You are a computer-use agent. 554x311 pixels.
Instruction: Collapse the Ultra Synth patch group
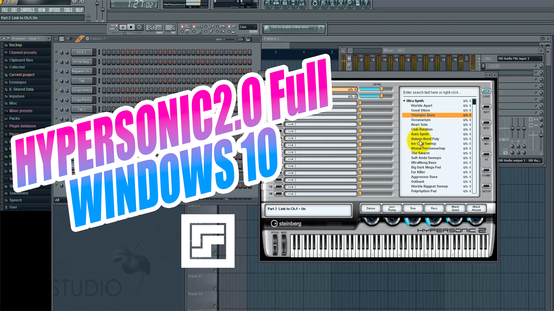[x=404, y=101]
